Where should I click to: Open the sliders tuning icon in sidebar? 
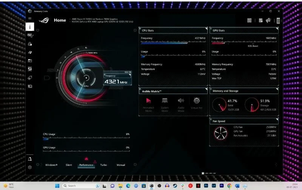click(x=30, y=69)
